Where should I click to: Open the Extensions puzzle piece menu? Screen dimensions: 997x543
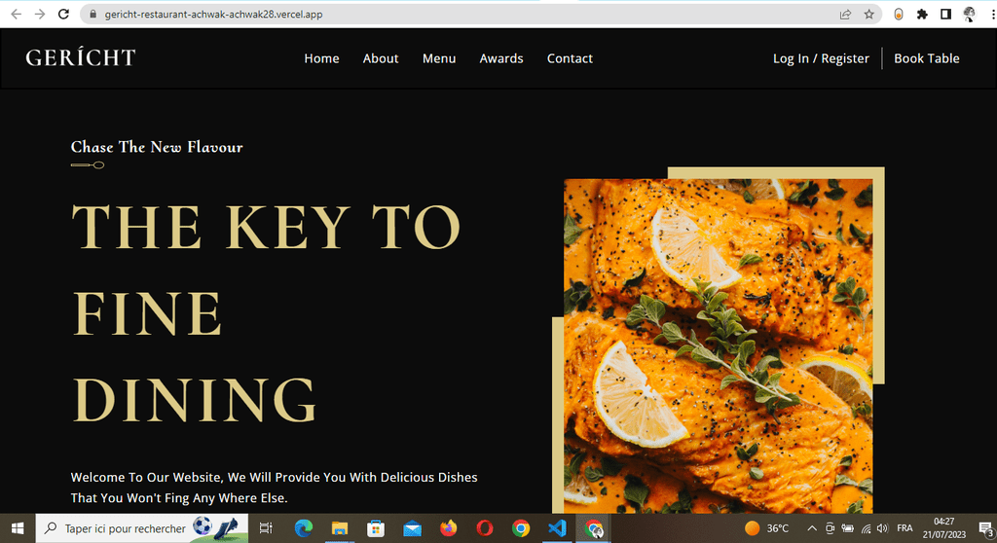click(922, 14)
